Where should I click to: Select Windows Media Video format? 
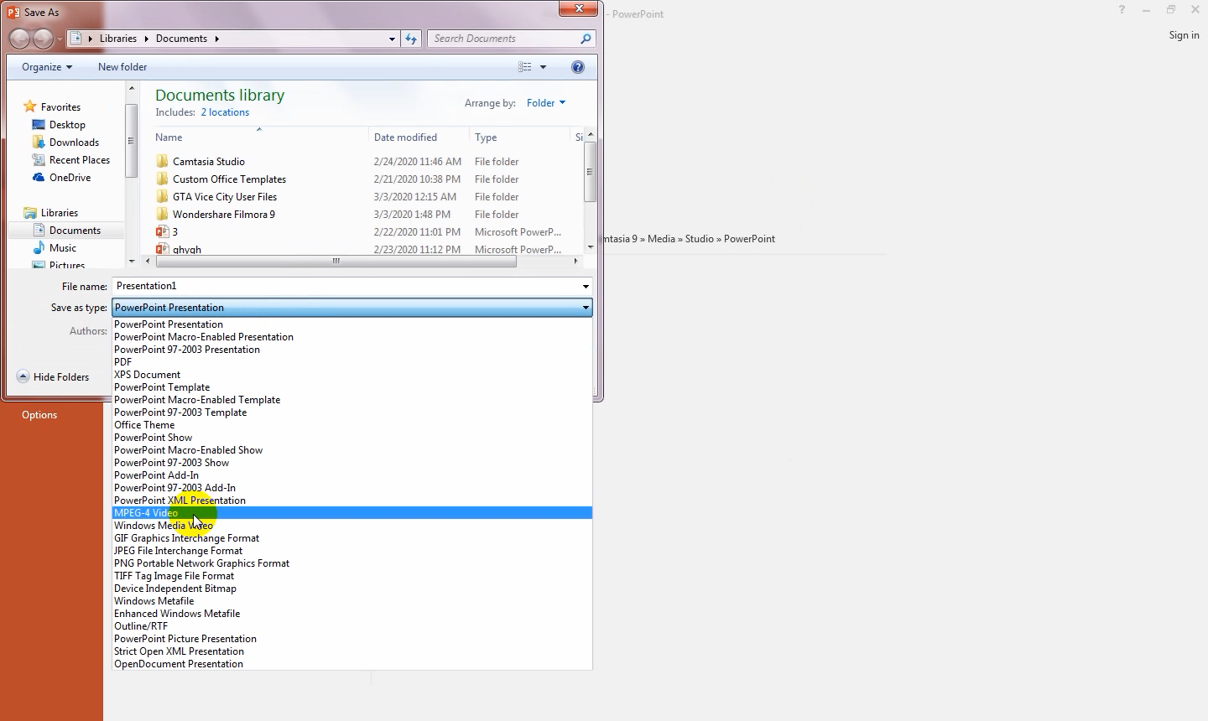[352, 526]
